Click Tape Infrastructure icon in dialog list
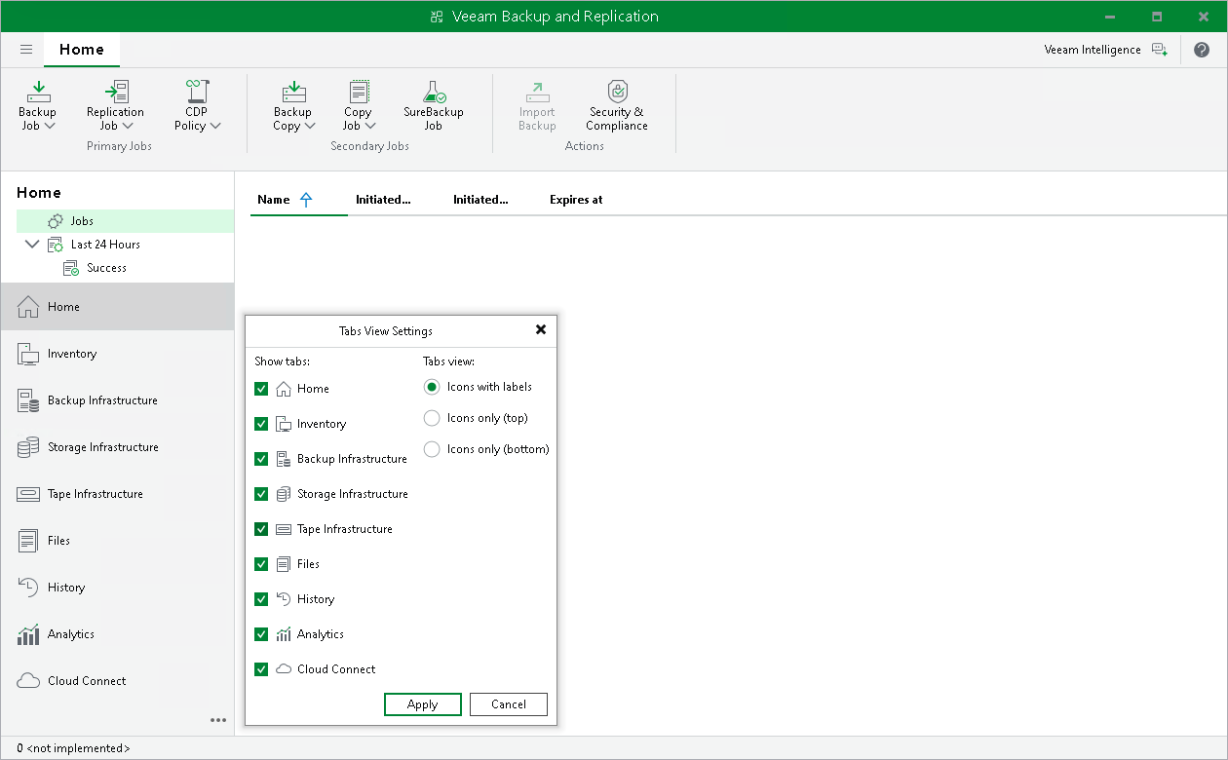 (x=284, y=529)
